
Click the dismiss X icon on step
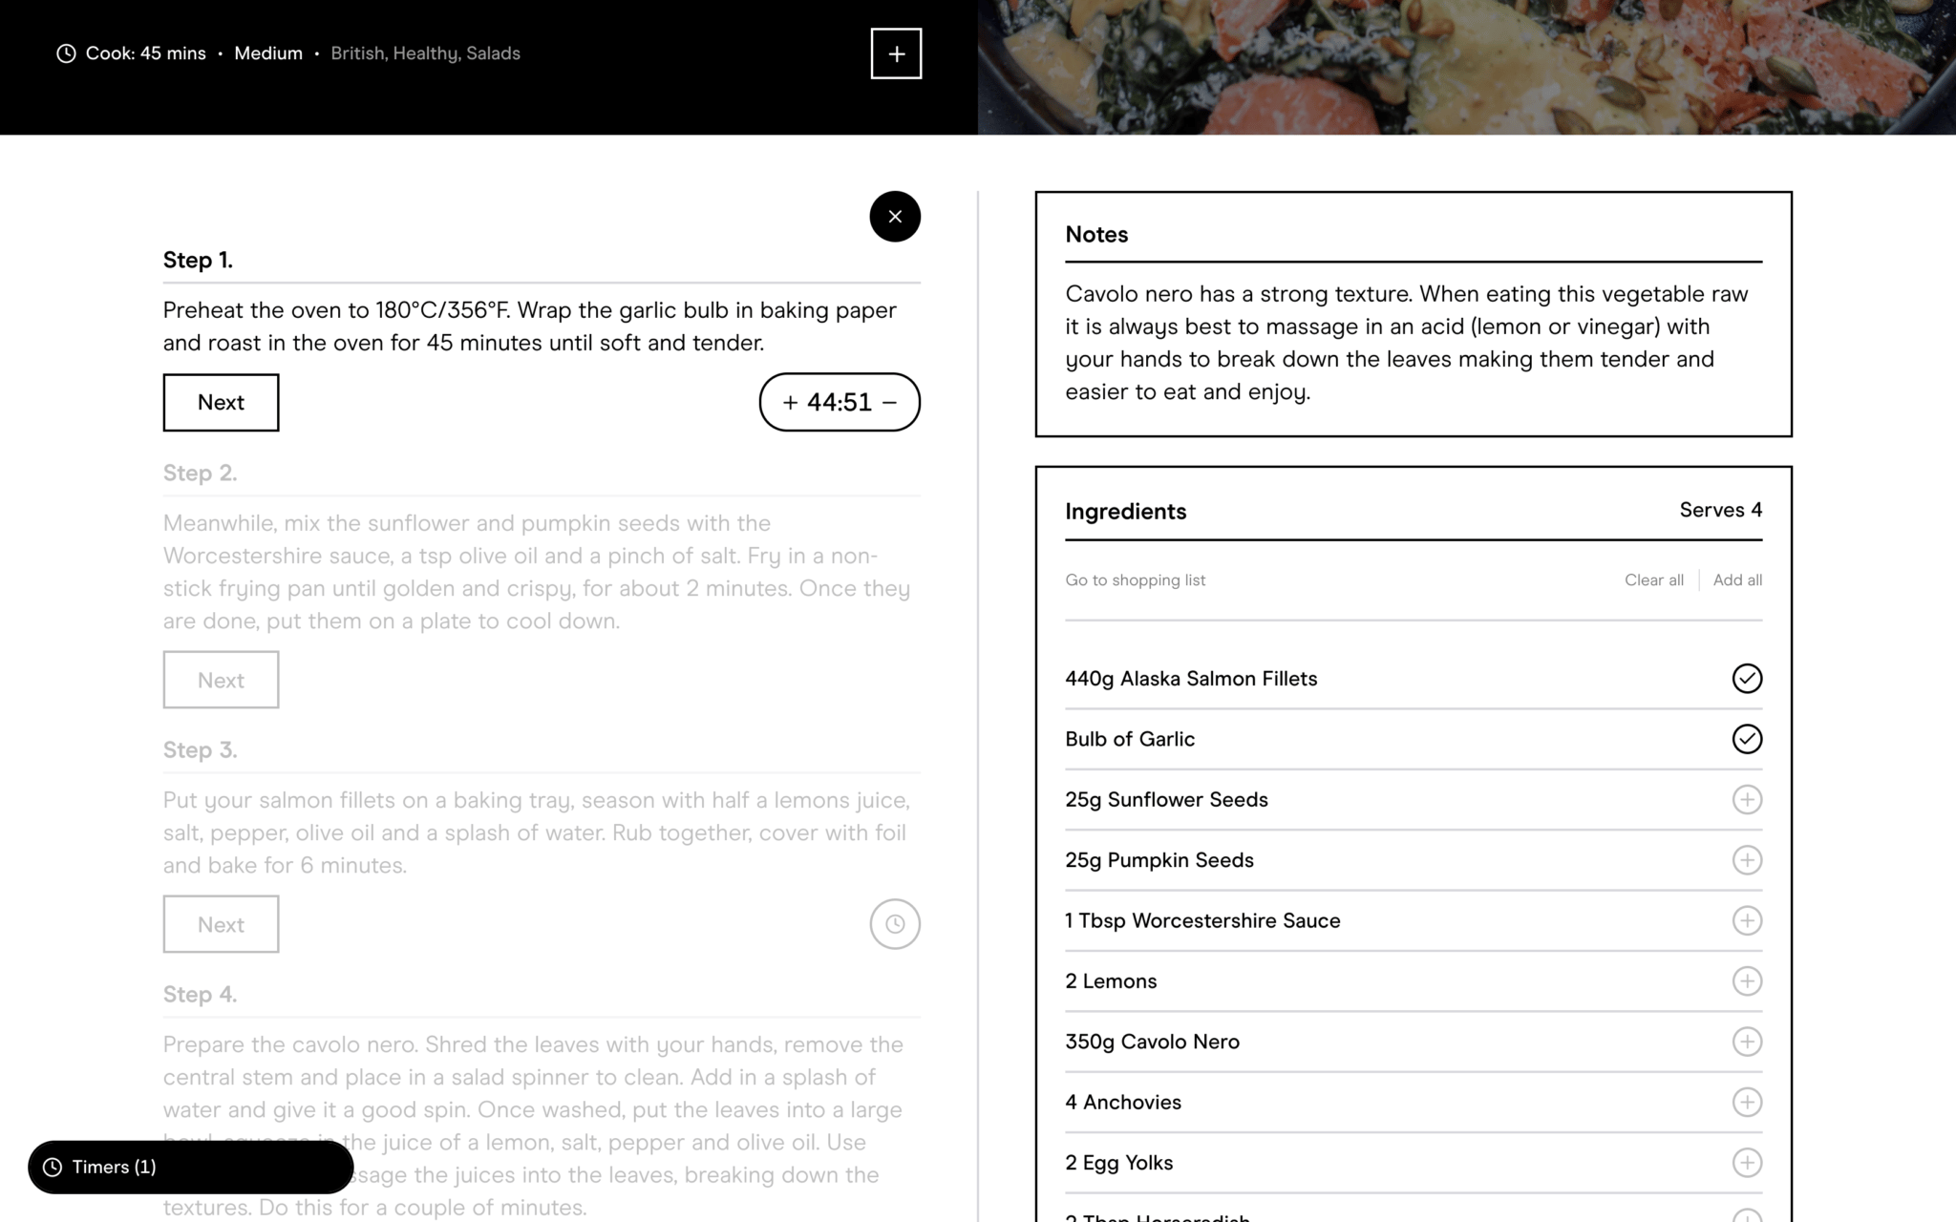click(894, 217)
